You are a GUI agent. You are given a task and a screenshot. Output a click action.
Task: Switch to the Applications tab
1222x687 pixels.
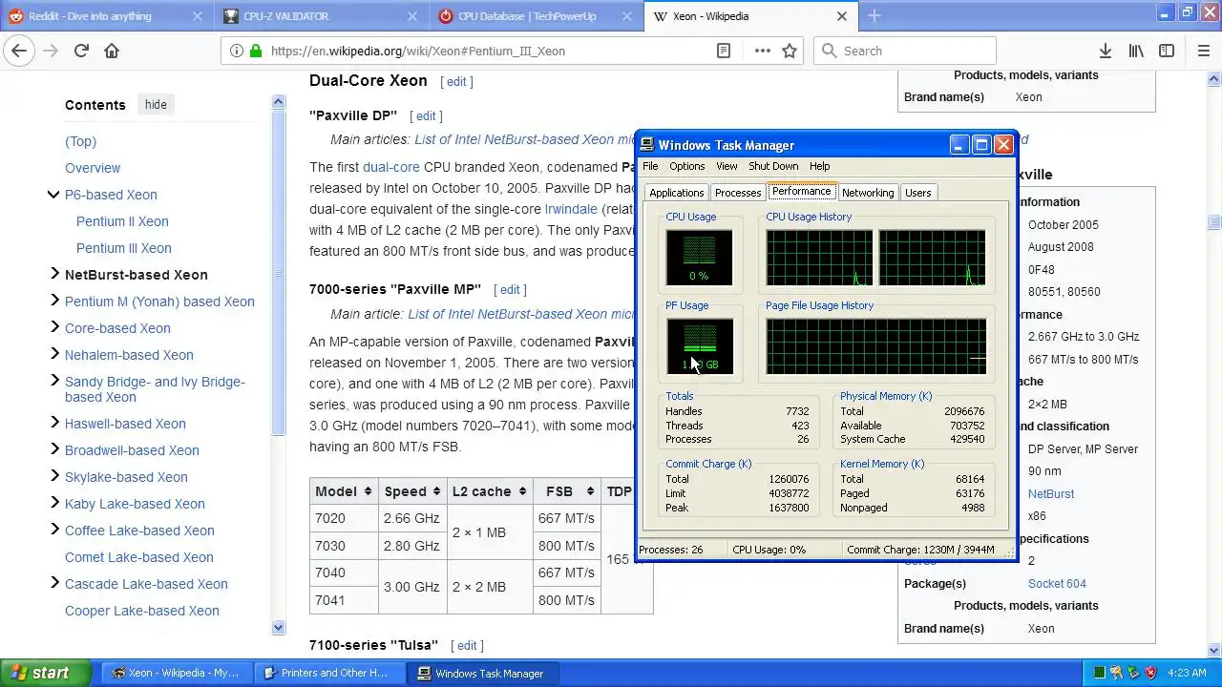click(676, 193)
